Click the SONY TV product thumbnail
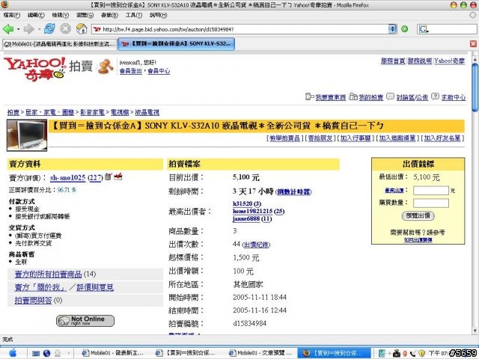Viewport: 479px width, 359px height. click(27, 135)
